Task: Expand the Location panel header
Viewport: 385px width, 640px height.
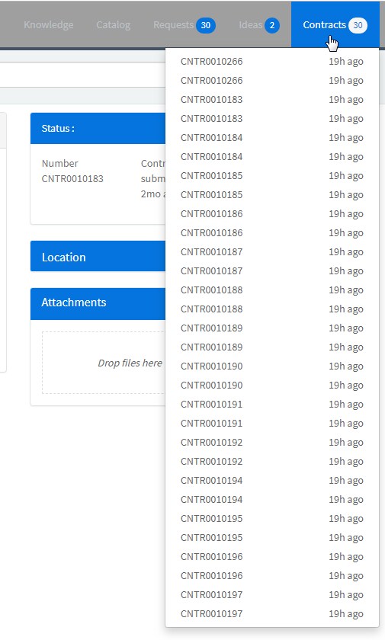Action: point(98,256)
